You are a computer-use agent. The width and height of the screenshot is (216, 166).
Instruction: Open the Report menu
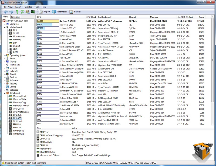click(x=18, y=7)
